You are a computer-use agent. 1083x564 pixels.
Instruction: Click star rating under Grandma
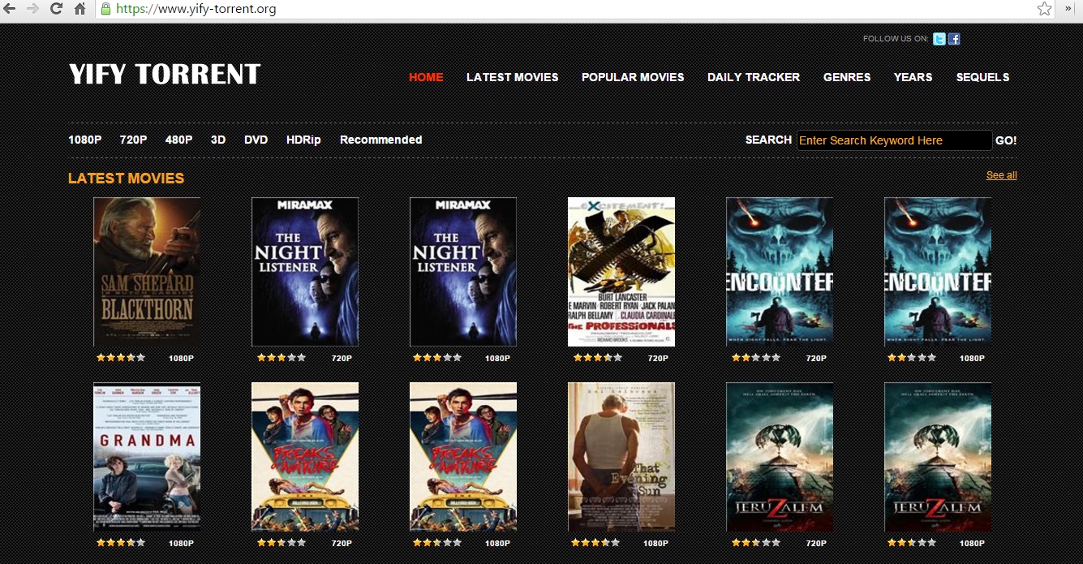point(121,542)
